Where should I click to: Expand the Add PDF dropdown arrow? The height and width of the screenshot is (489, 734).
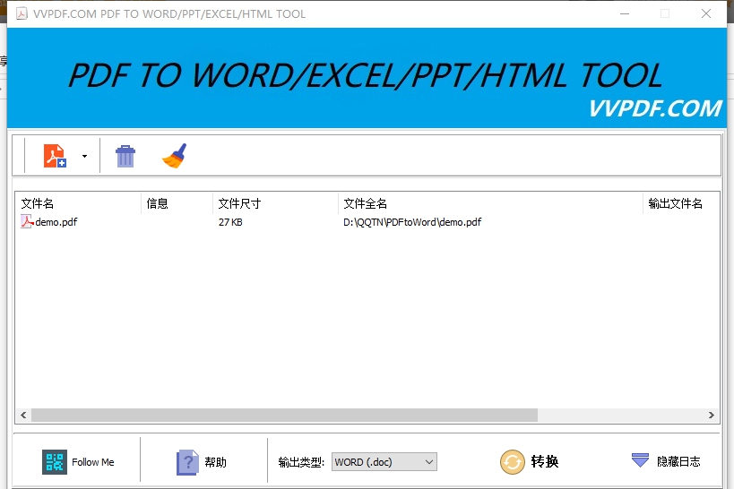point(85,156)
